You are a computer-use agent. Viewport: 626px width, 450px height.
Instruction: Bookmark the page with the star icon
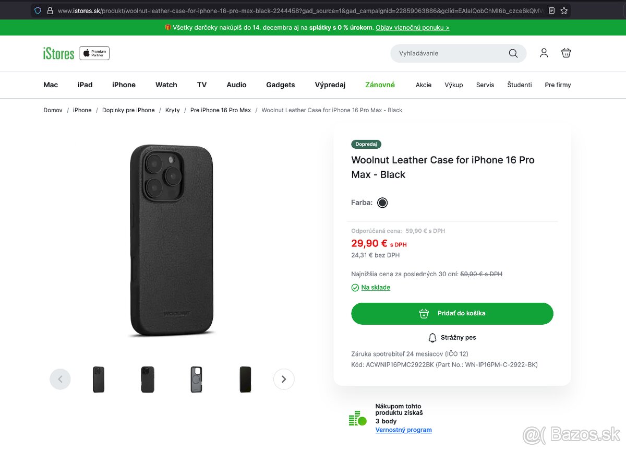click(x=564, y=10)
